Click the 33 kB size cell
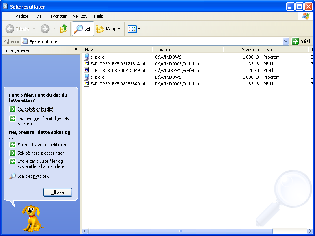315x236 pixels. [x=254, y=64]
